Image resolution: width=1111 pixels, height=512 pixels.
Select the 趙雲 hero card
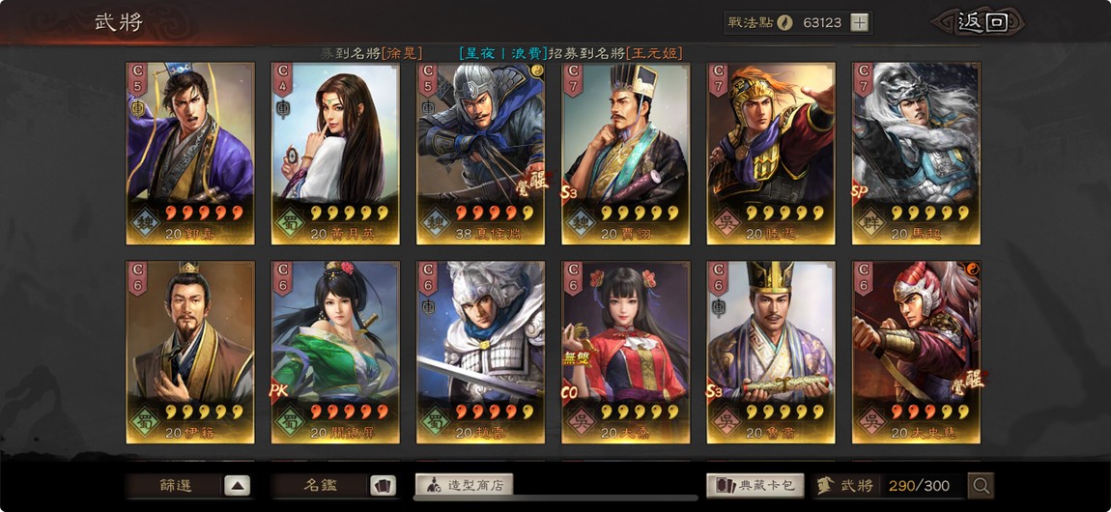480,352
